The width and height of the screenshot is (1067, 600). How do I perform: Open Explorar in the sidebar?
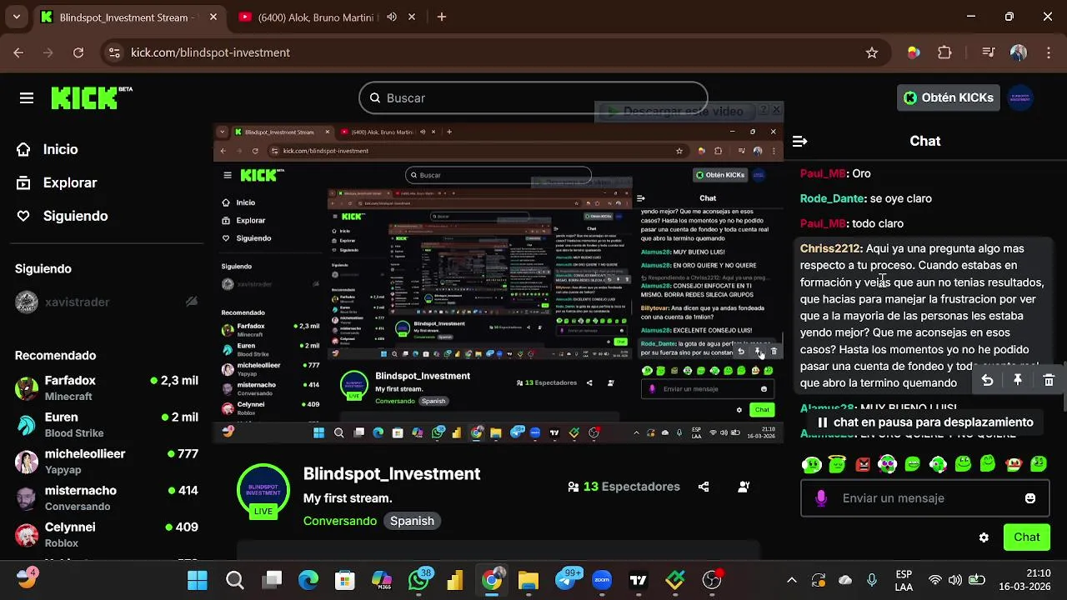(x=70, y=182)
